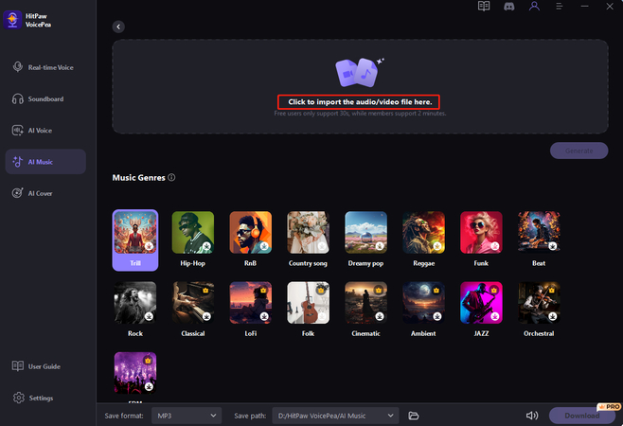Select the RnB genre

tap(250, 240)
